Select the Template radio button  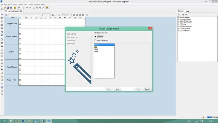pyautogui.click(x=95, y=37)
